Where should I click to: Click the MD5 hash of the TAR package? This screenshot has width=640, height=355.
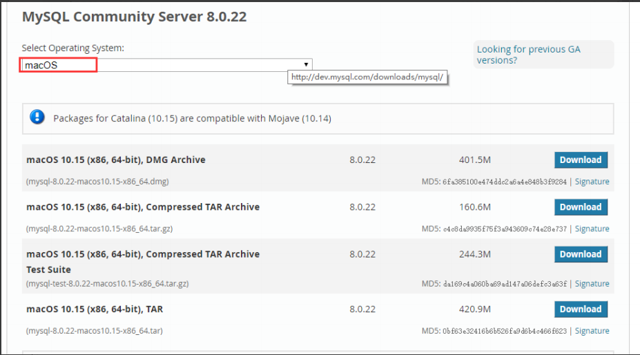(505, 332)
